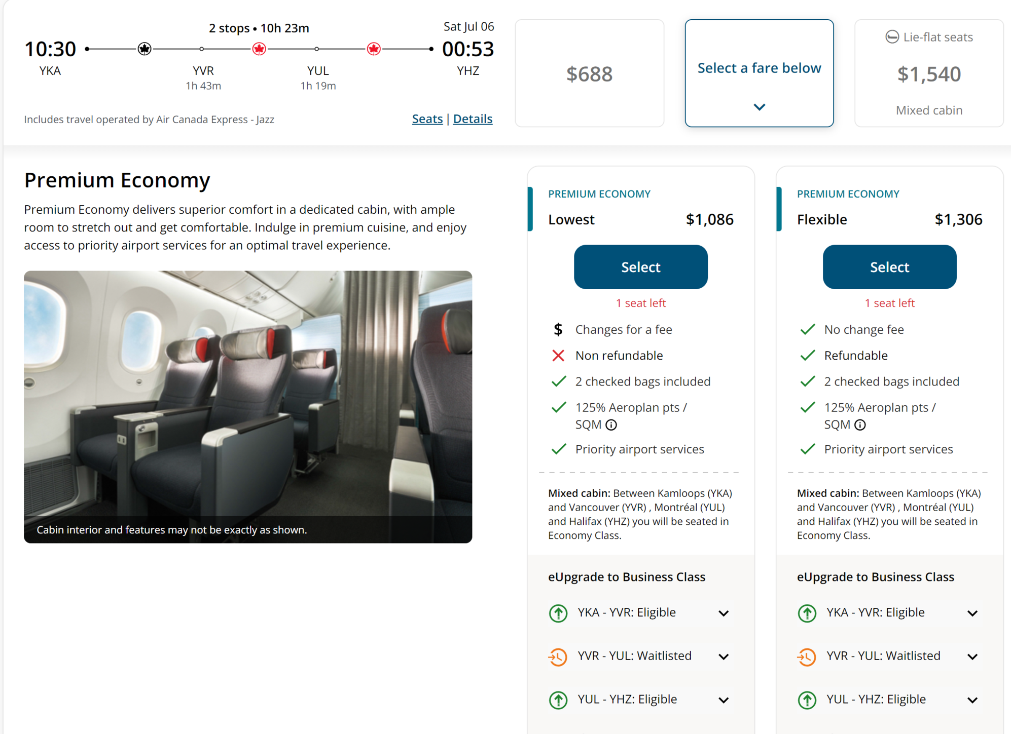Click the green eligible arrow icon for YKA - YVR in Lowest

coord(558,613)
